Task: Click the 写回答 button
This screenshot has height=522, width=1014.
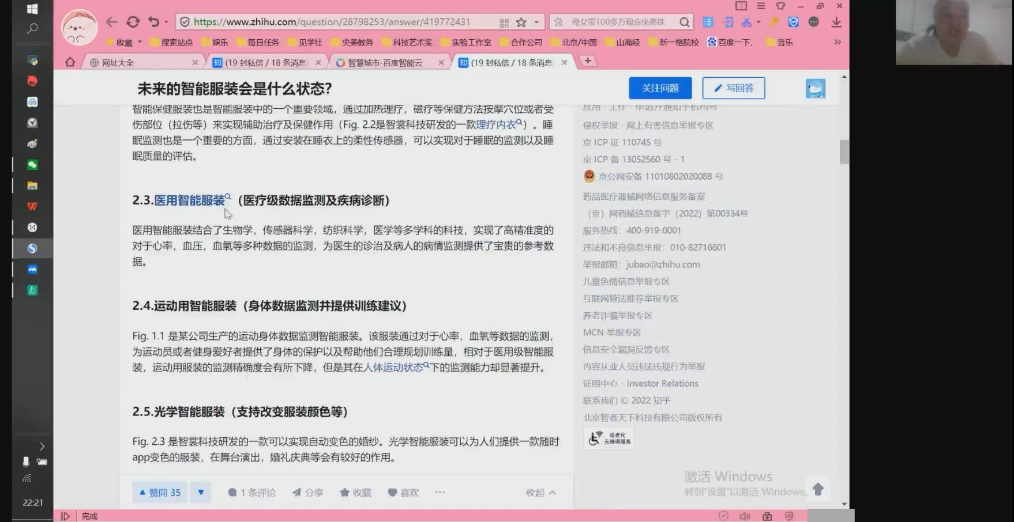Action: click(733, 88)
